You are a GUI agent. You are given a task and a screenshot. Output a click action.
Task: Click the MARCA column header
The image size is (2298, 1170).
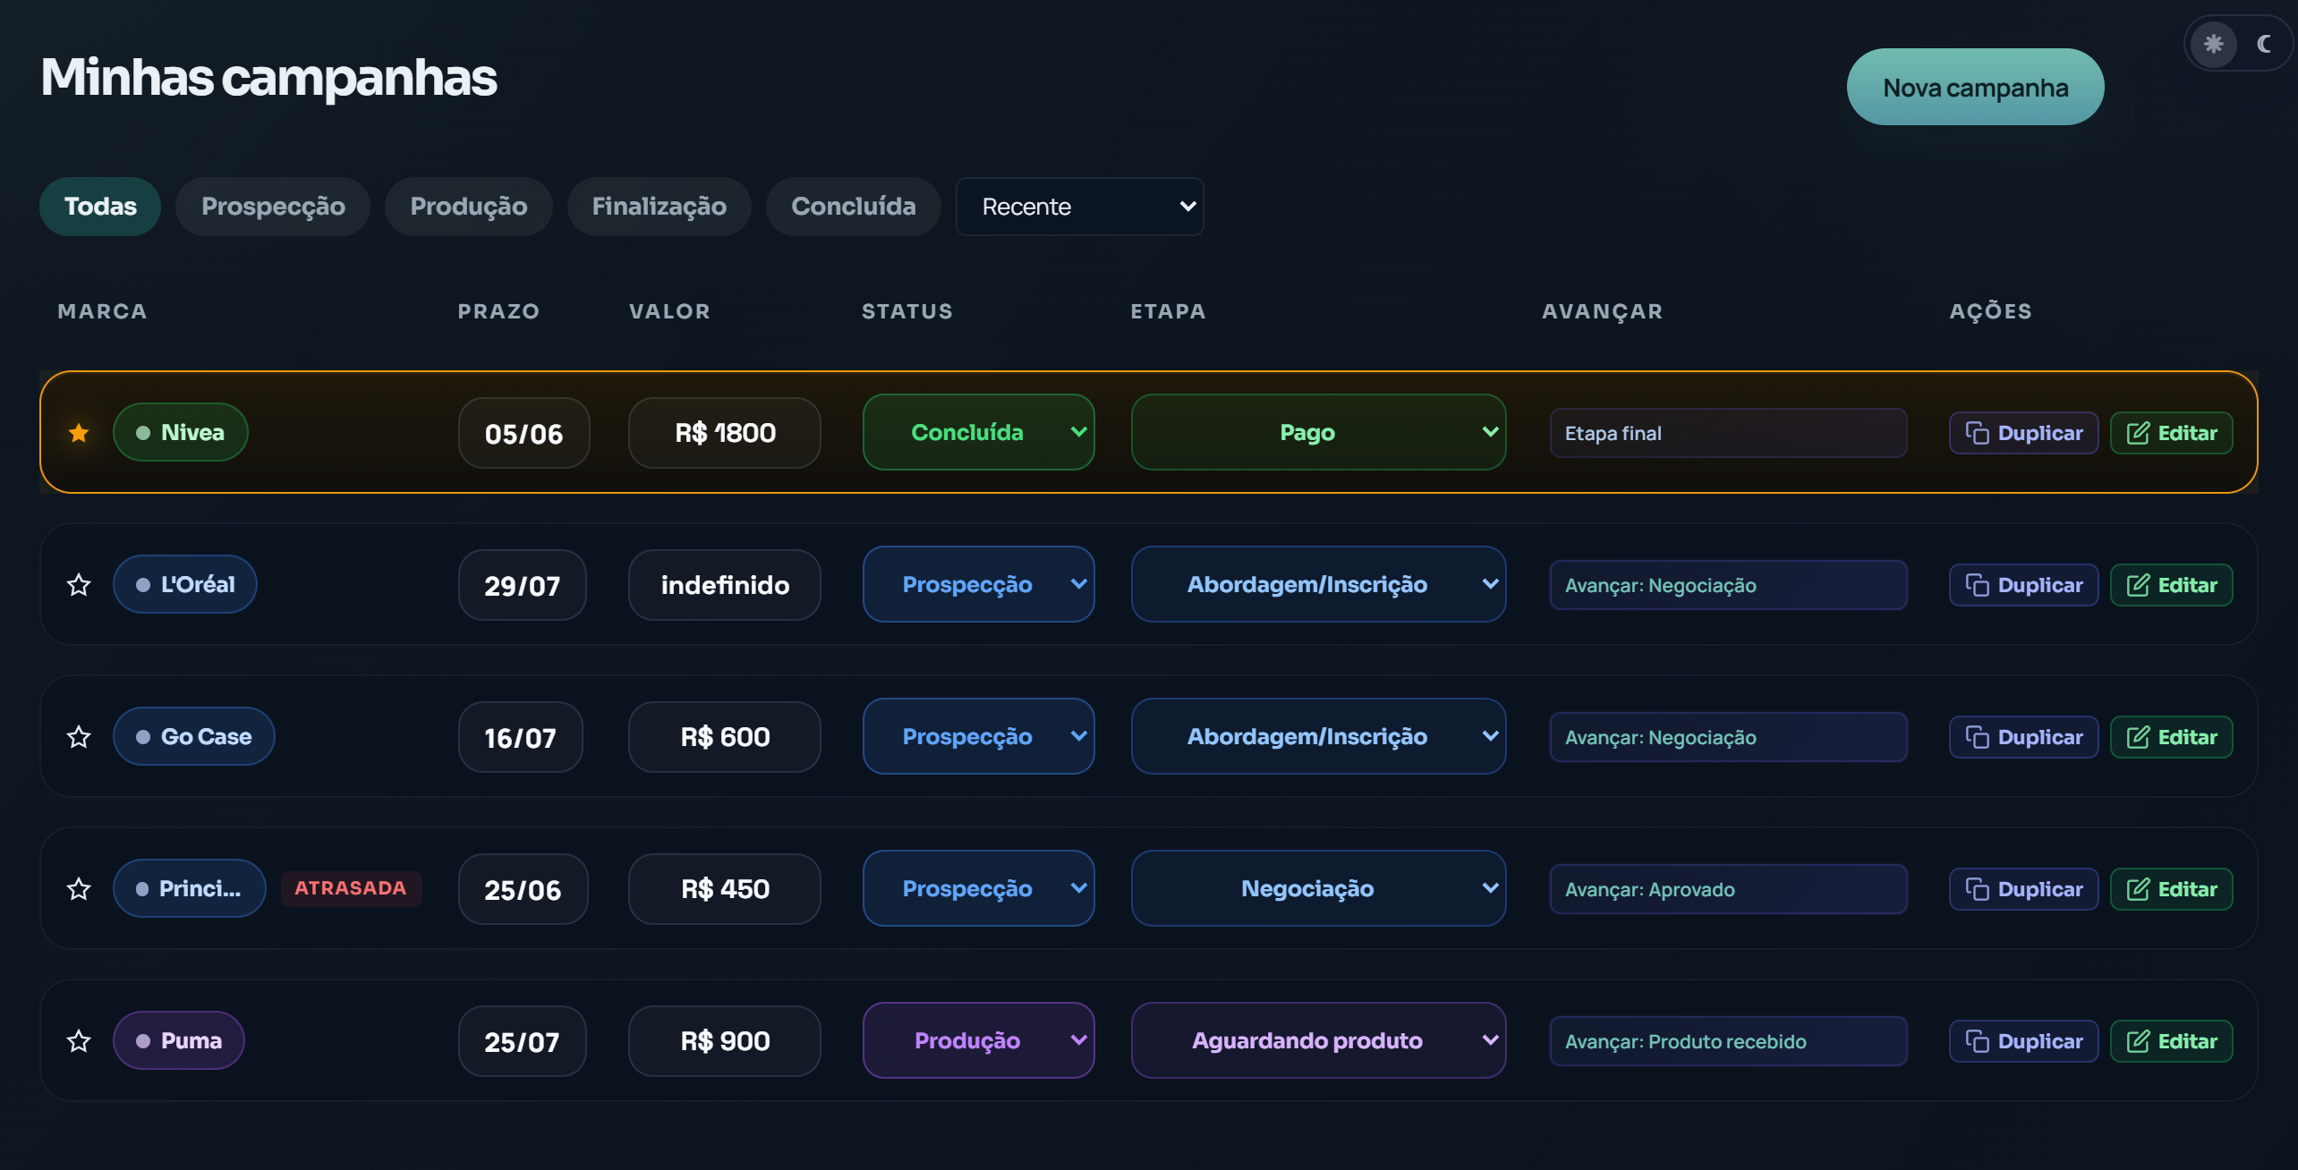pos(102,311)
